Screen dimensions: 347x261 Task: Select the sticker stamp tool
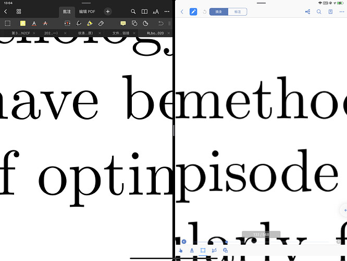[145, 23]
